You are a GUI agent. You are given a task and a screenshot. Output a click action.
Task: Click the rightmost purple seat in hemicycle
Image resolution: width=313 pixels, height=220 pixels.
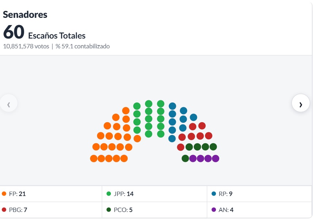216,159
